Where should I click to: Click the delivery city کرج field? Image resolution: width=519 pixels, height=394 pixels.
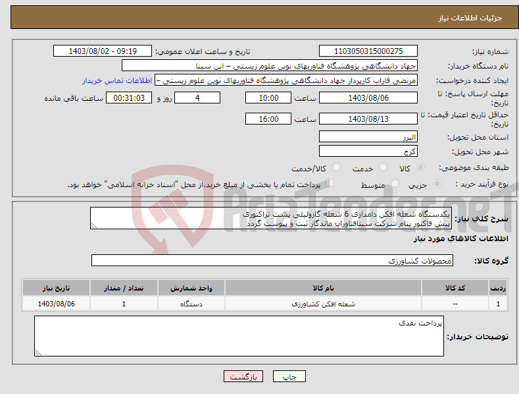[x=368, y=152]
